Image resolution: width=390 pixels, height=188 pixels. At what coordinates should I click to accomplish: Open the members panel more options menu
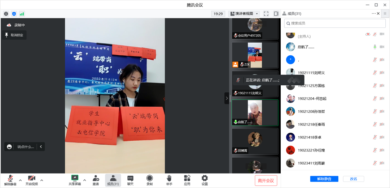[373, 14]
